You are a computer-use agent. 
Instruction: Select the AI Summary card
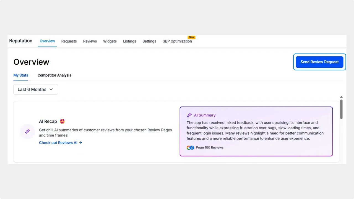click(256, 131)
